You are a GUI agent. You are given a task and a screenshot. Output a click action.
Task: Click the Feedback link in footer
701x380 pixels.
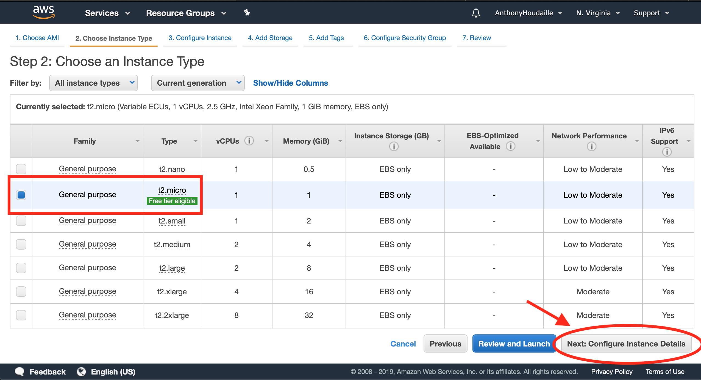(x=48, y=371)
